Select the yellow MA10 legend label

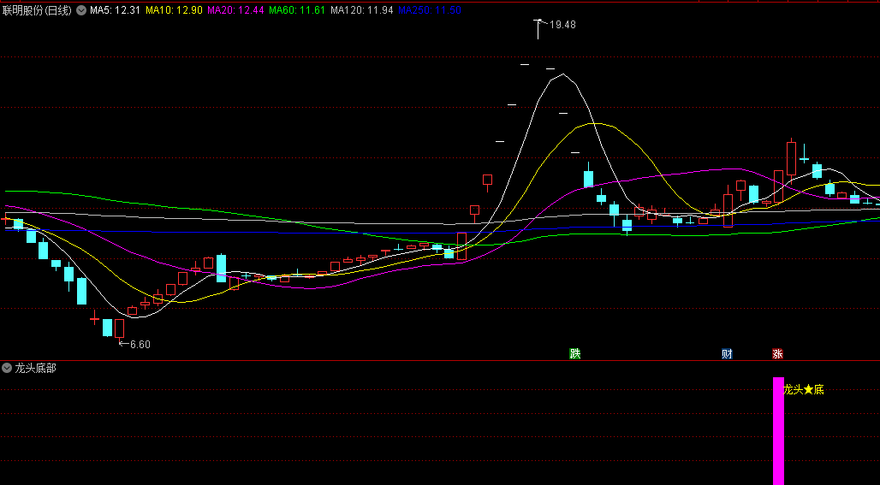pyautogui.click(x=174, y=10)
